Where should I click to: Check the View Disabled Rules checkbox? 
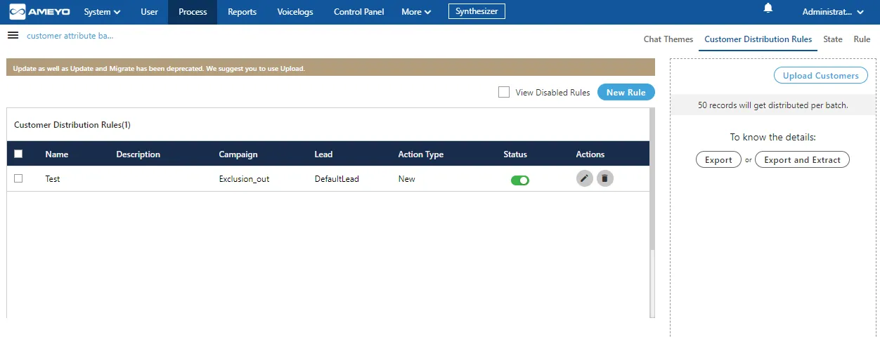503,92
